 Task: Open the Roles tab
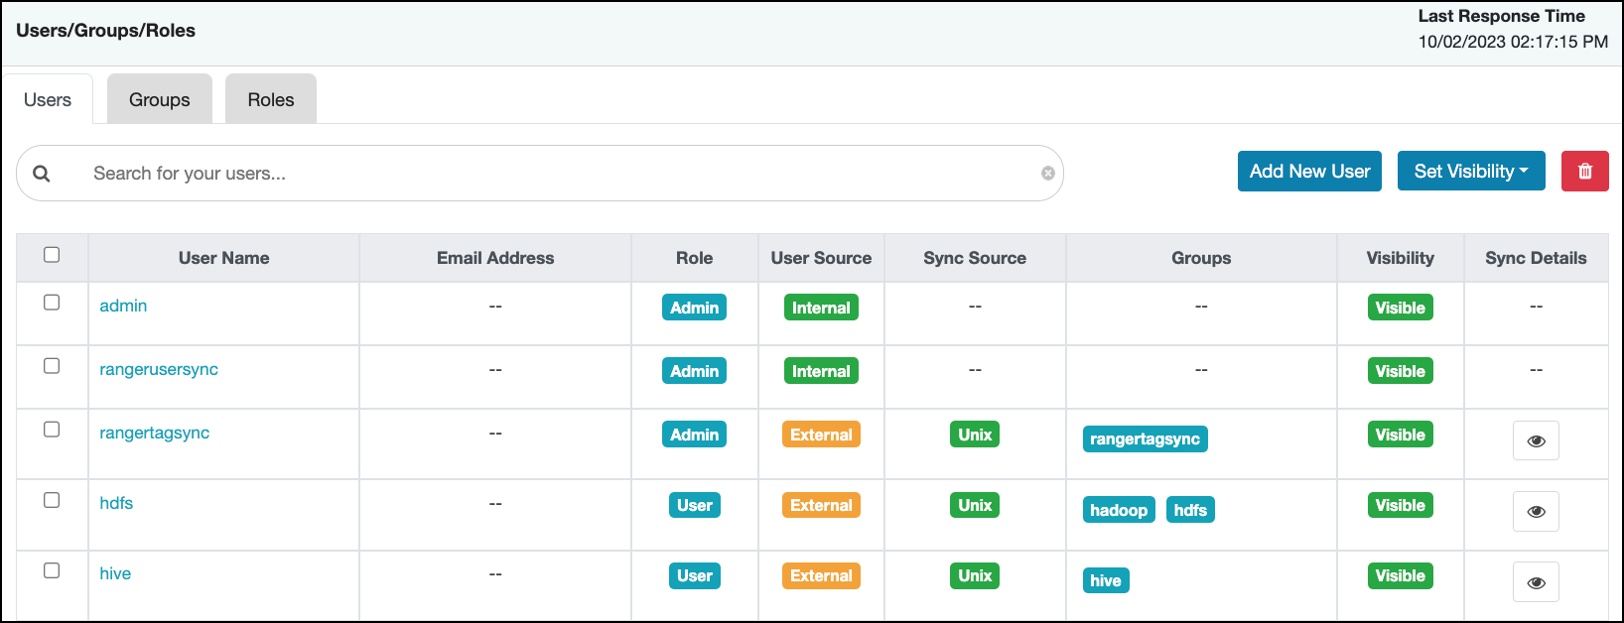[270, 100]
